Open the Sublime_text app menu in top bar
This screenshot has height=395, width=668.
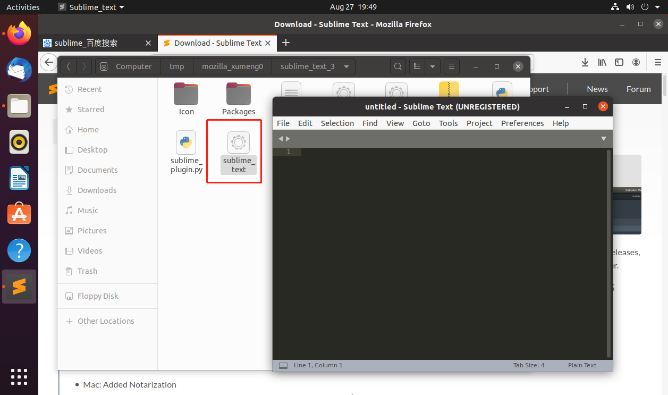coord(91,7)
